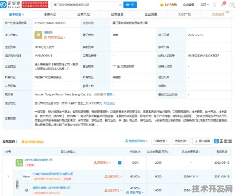
Task: Click the red official-filing badge beside logo
Action: [35, 5]
